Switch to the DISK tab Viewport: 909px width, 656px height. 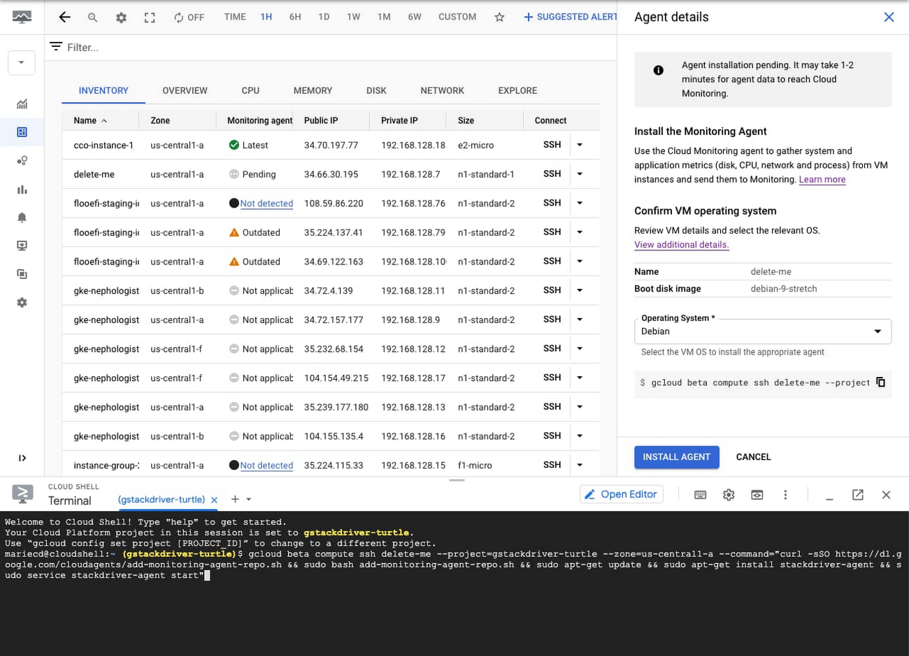tap(376, 90)
